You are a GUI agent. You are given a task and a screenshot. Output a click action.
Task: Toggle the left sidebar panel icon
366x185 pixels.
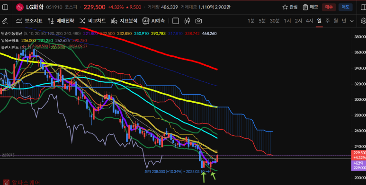tap(5, 7)
